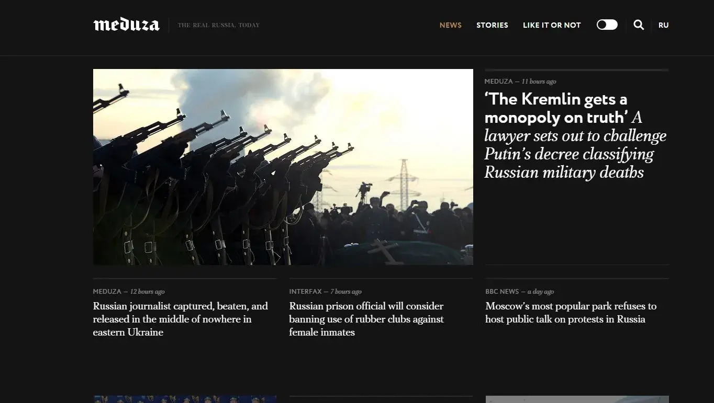714x403 pixels.
Task: Click the Meduza logo to return home
Action: 126,24
